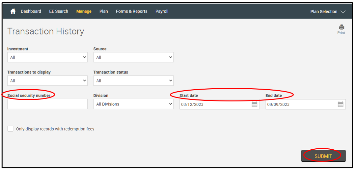Enable only display records with redemption fees
The width and height of the screenshot is (355, 171).
point(11,129)
